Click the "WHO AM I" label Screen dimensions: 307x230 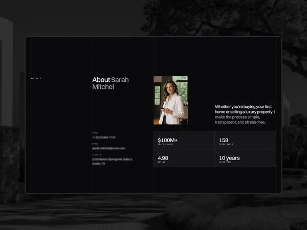36,78
